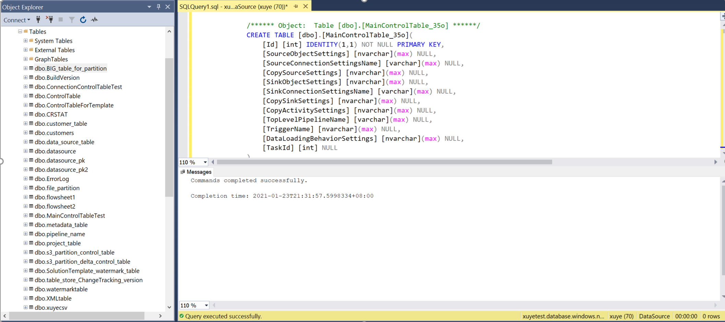Launch Activity Monitor from Object Explorer toolbar
This screenshot has height=322, width=725.
(x=94, y=20)
